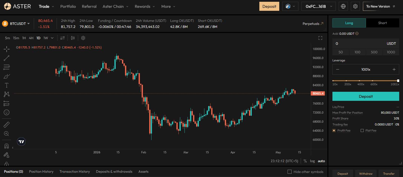Image resolution: width=403 pixels, height=177 pixels.
Task: Check Hide other symbols box
Action: pos(290,172)
